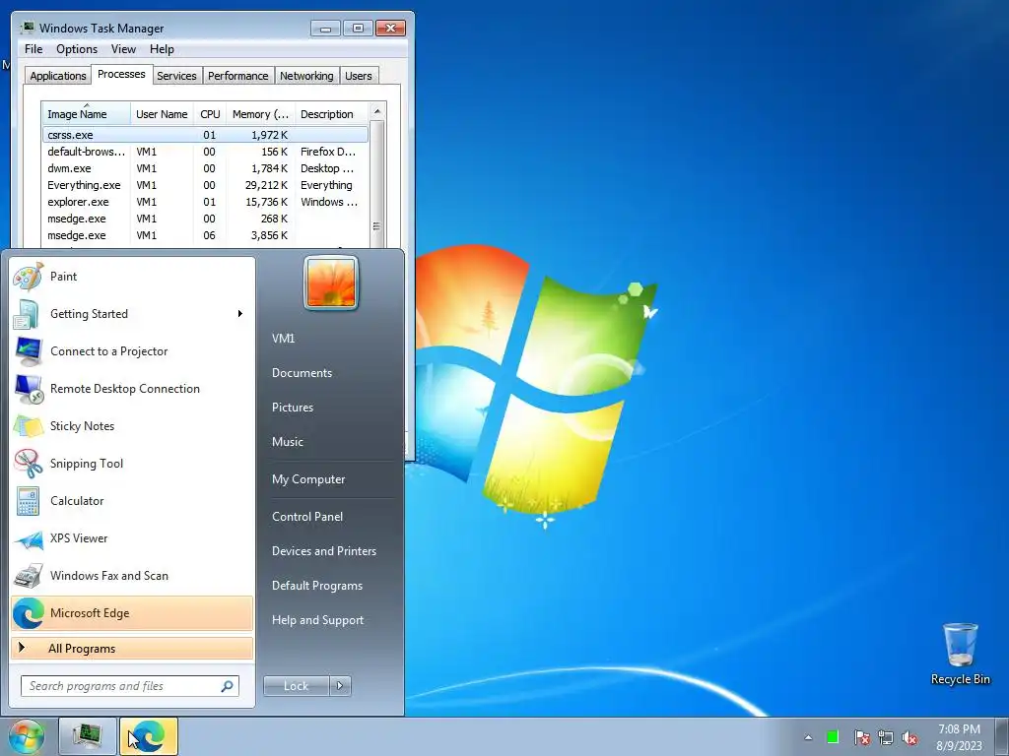
Task: Open the shutdown options arrow beside Lock
Action: (x=340, y=686)
